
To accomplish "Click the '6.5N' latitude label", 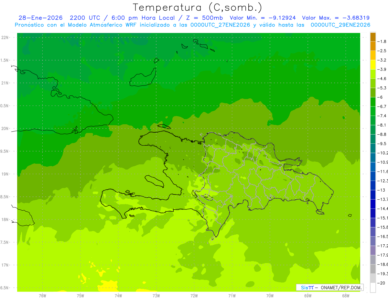I will (4, 288).
